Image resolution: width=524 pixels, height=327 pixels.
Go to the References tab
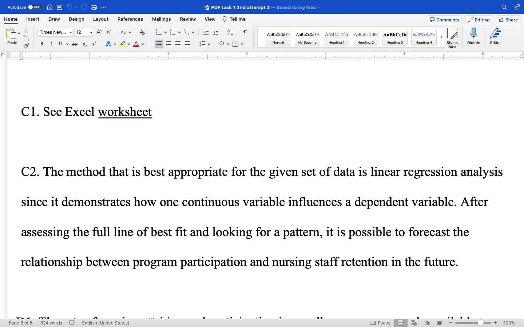point(130,19)
